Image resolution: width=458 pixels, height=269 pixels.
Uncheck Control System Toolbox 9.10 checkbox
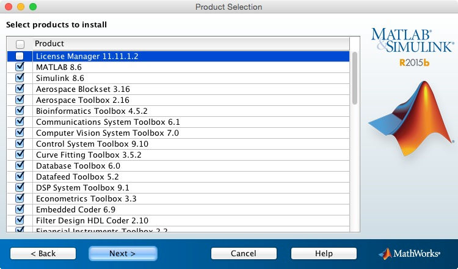[20, 144]
